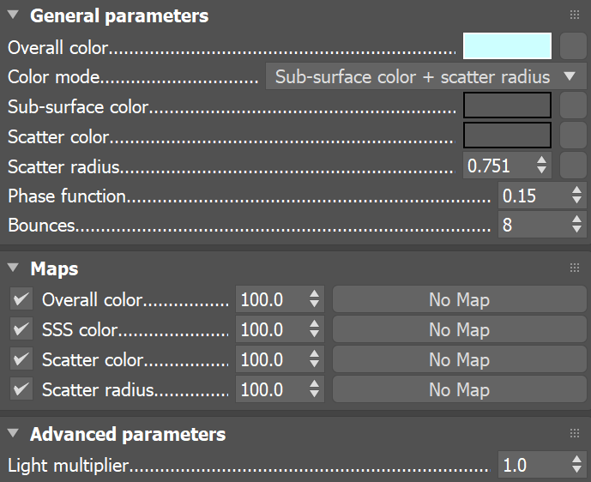Image resolution: width=591 pixels, height=482 pixels.
Task: Uncheck the SSS color map checkbox
Action: coord(21,329)
